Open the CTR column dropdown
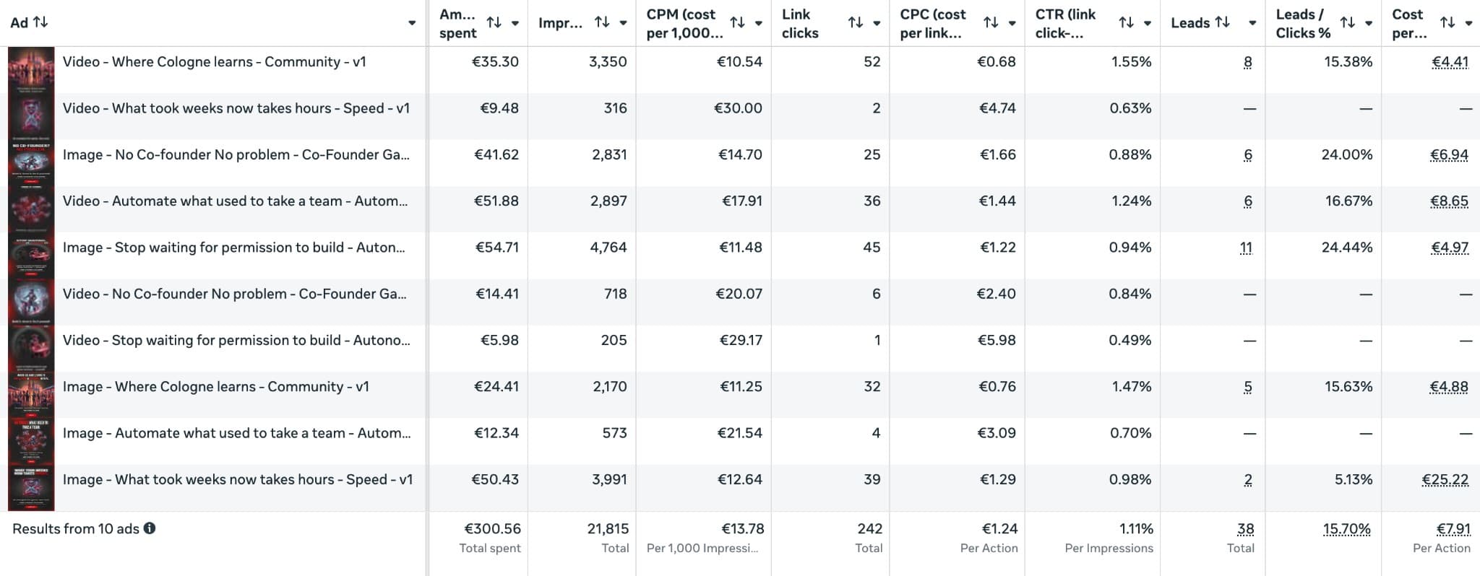The width and height of the screenshot is (1480, 576). 1147,22
